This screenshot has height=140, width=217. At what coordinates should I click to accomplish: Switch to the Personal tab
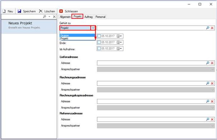(100, 17)
